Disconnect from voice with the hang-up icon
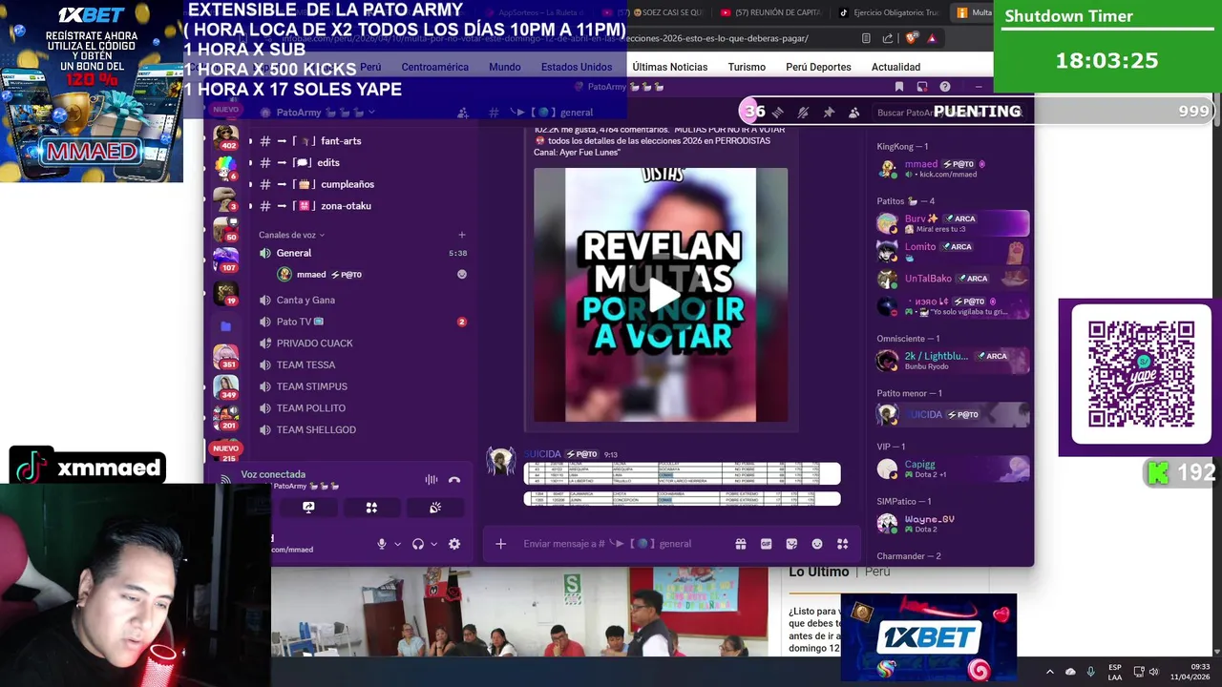This screenshot has height=687, width=1222. 454,480
